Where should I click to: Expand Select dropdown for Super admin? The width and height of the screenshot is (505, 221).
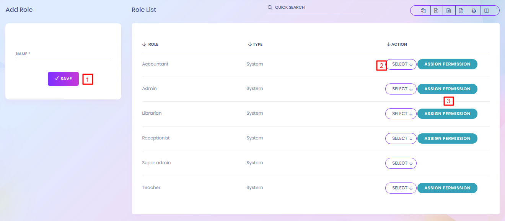(401, 163)
